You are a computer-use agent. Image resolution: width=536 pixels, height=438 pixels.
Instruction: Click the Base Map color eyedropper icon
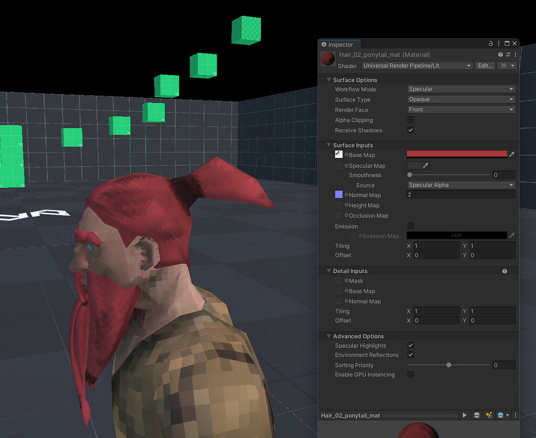(x=512, y=154)
